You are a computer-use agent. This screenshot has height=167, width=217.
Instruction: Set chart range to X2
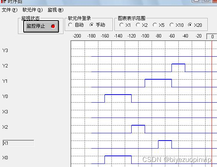(x=138, y=25)
